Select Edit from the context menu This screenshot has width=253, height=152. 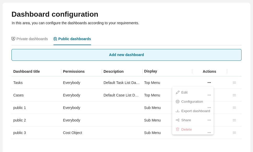(x=184, y=92)
